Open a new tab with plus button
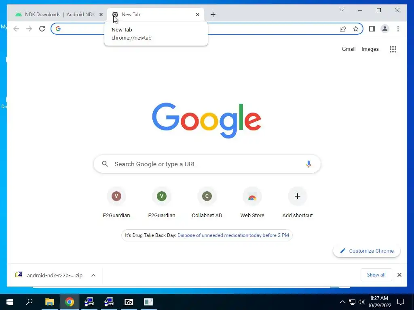Screen dimensions: 414x310 tap(213, 15)
